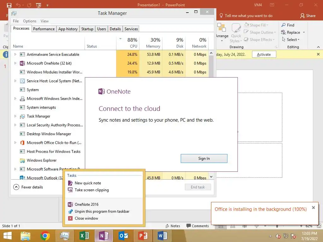Open File Explorer from the taskbar
Screen dimensions: 323x242
click(x=25, y=236)
